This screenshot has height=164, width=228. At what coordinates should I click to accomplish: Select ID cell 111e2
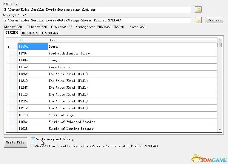[33, 67]
